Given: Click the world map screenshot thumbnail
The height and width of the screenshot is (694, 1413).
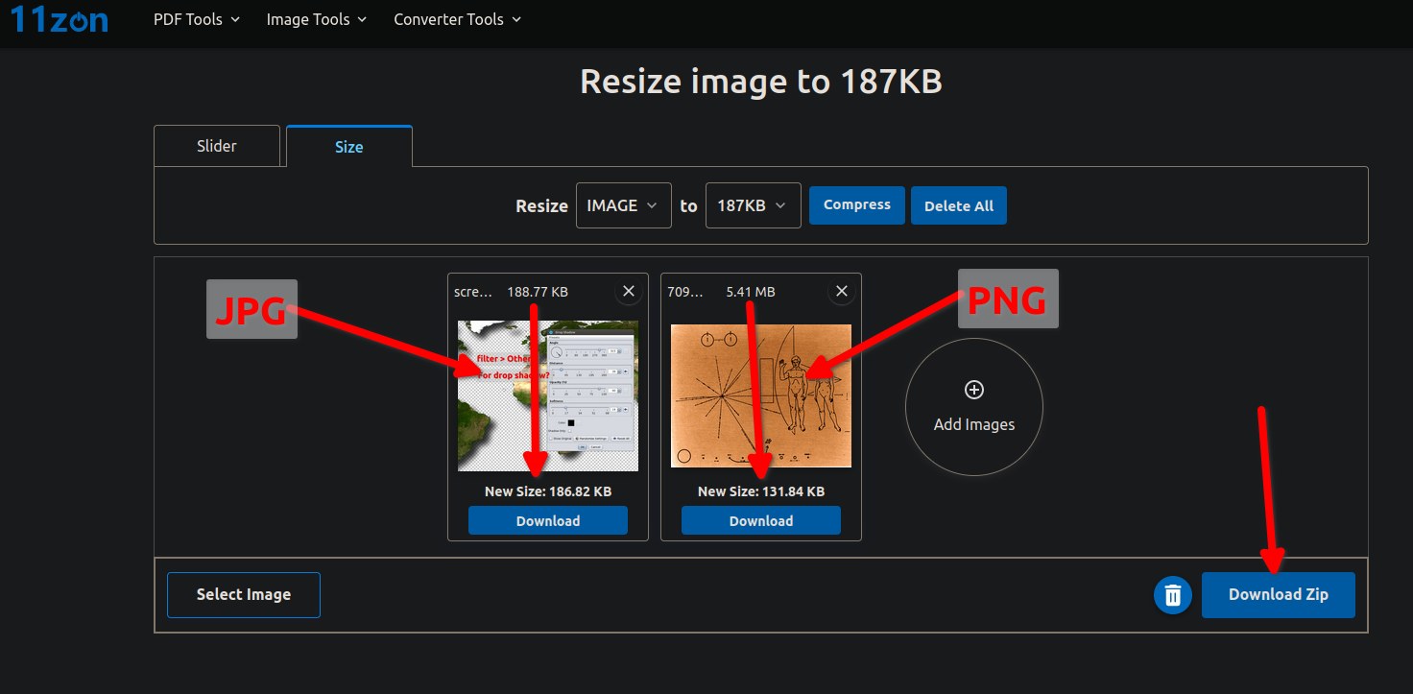Looking at the screenshot, I should point(548,395).
